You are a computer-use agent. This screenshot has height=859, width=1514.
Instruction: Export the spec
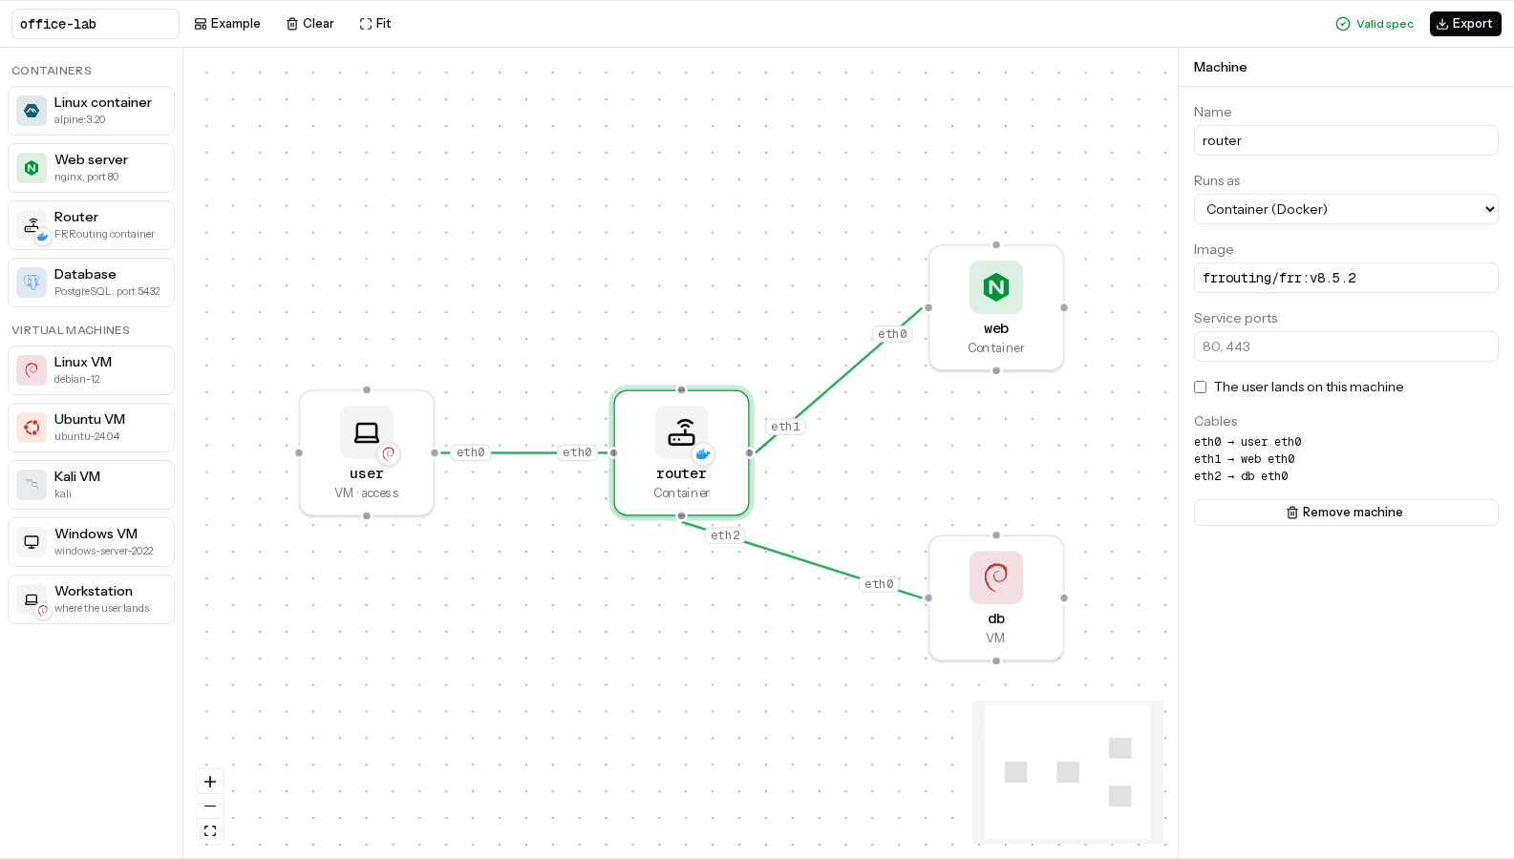click(x=1465, y=24)
